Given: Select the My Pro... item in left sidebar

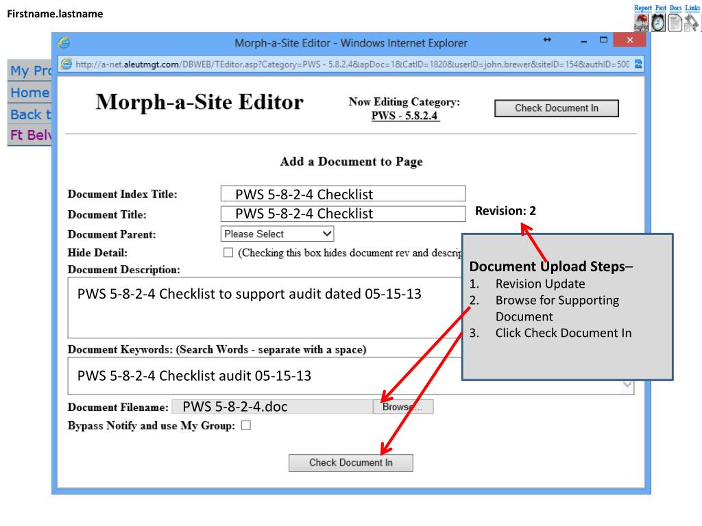Looking at the screenshot, I should (29, 71).
